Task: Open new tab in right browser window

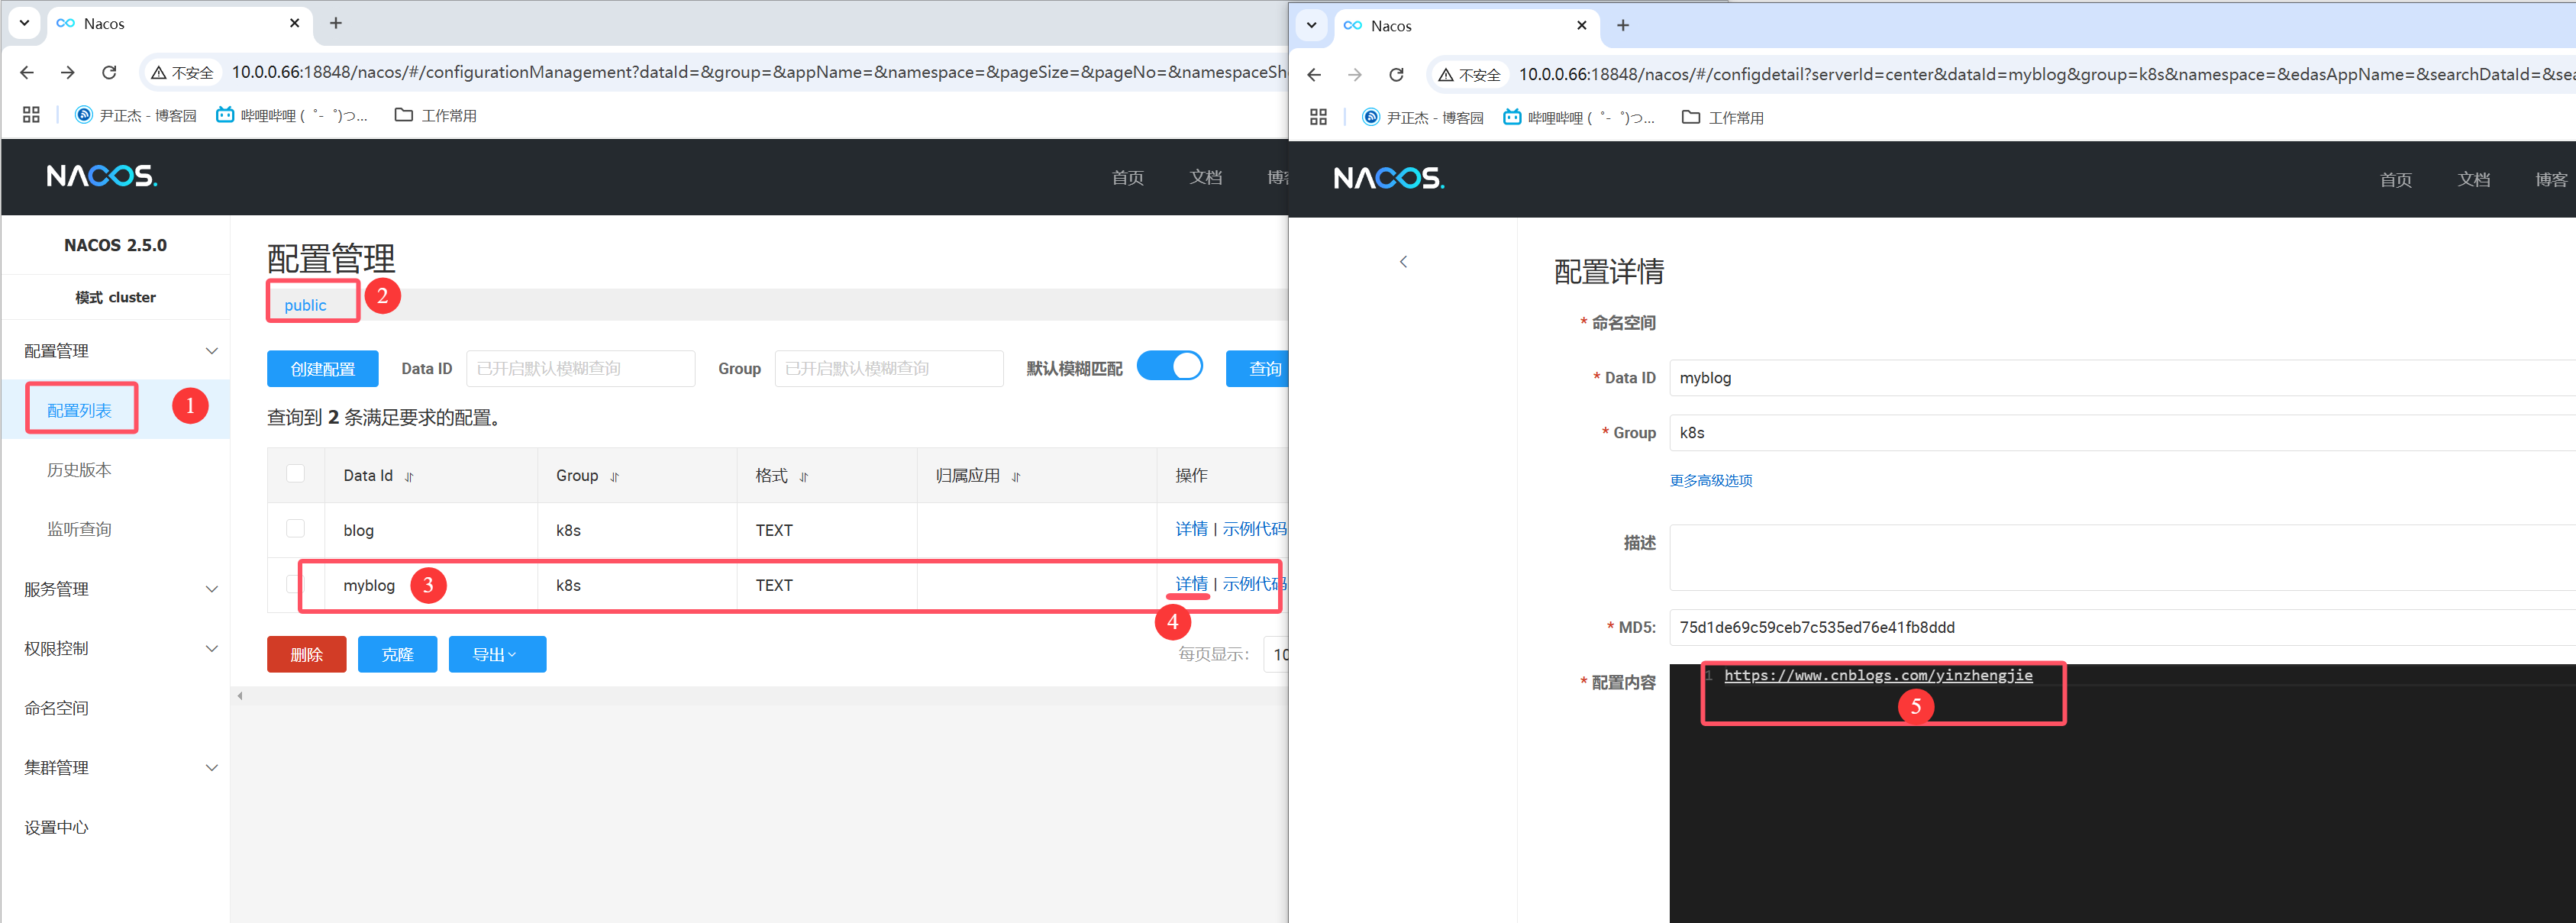Action: [1622, 26]
